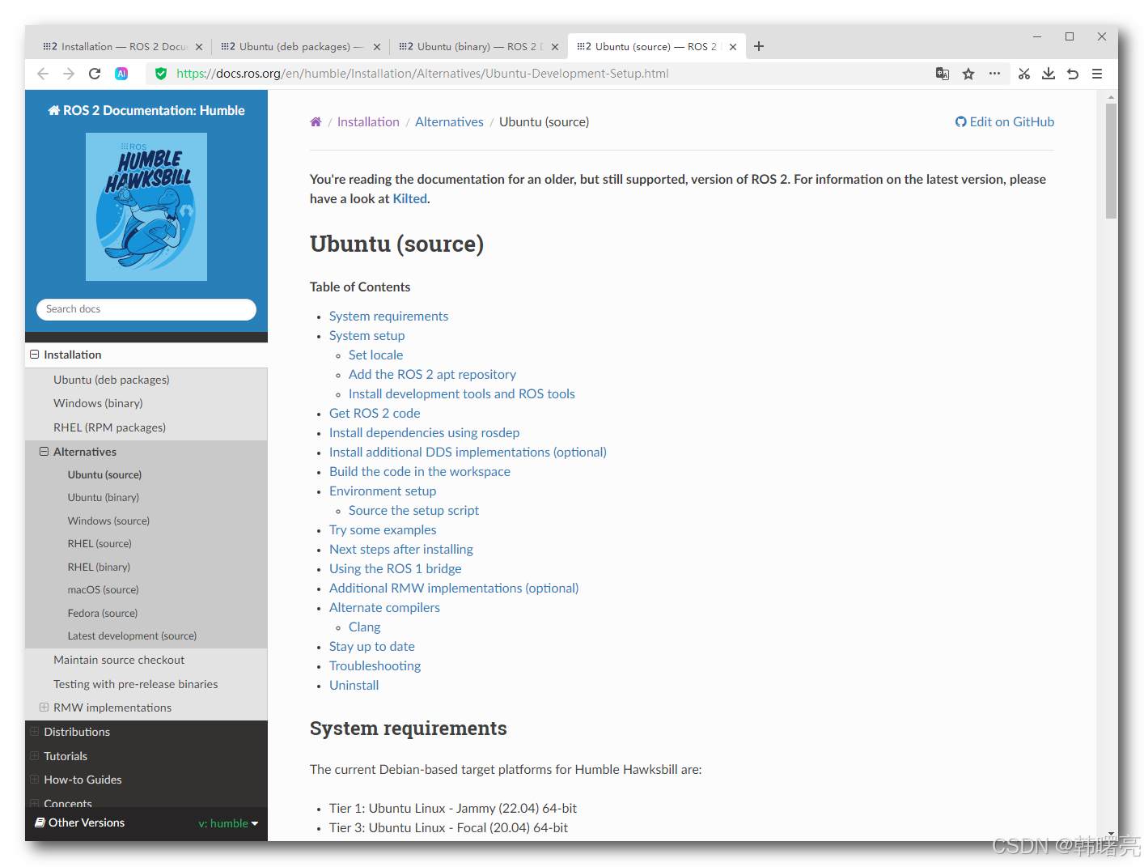
Task: Click the green security shield icon
Action: point(161,74)
